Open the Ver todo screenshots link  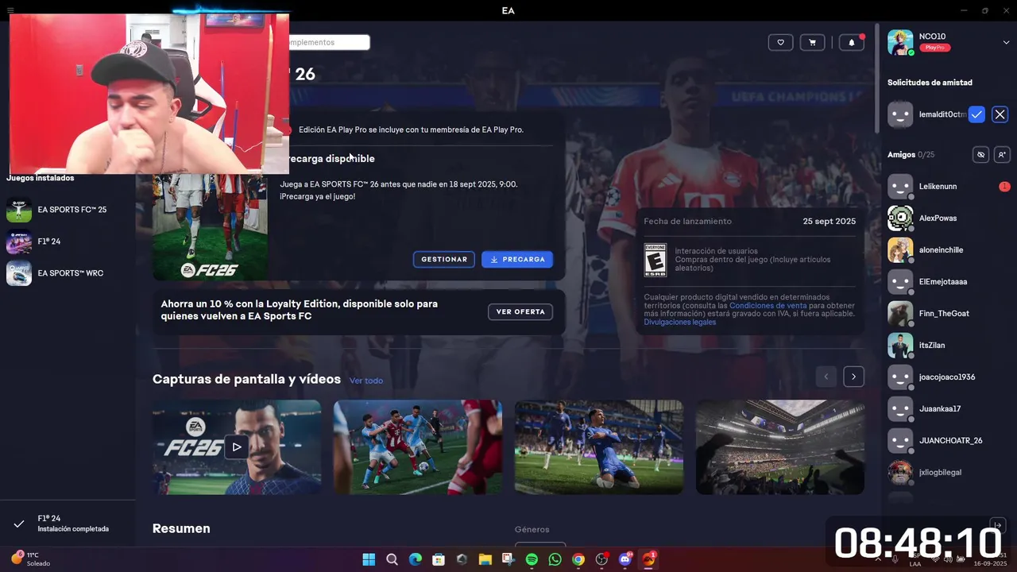[366, 381]
